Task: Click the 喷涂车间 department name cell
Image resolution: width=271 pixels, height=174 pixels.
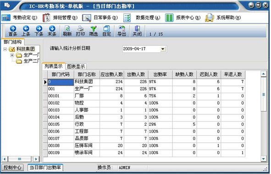Action: pyautogui.click(x=87, y=153)
